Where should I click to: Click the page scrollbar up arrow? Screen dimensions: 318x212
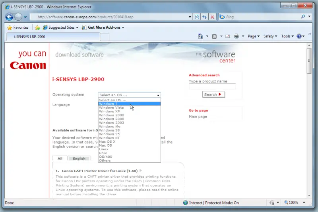click(309, 45)
